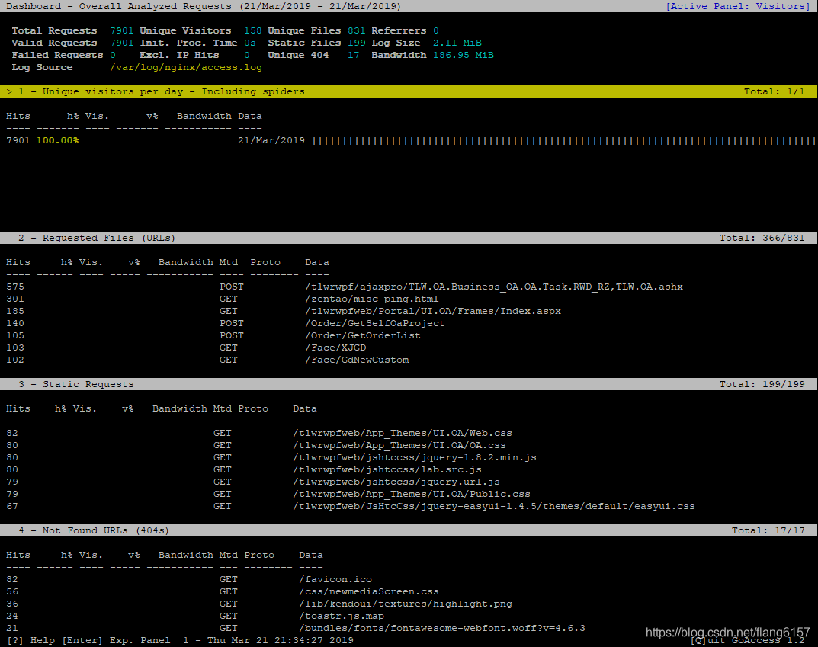Click the Active Panel: Visitors indicator

pyautogui.click(x=738, y=6)
